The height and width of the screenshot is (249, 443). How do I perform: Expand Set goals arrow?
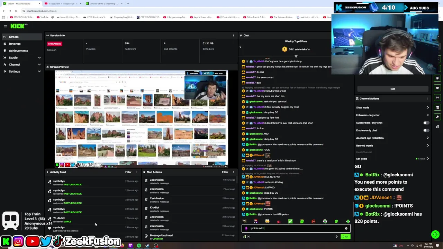tap(428, 159)
